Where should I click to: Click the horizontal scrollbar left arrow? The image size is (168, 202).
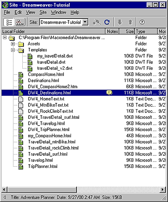[4, 189]
